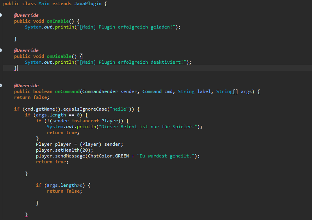Click the label parameter name
The height and width of the screenshot is (220, 312).
click(x=204, y=91)
